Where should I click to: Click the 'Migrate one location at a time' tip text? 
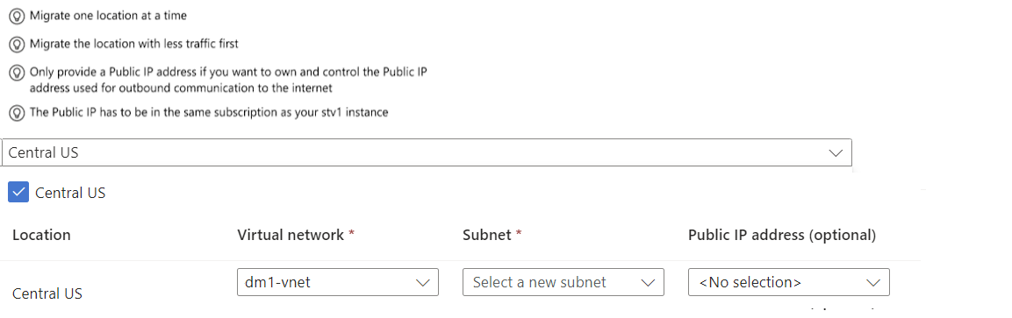(109, 16)
